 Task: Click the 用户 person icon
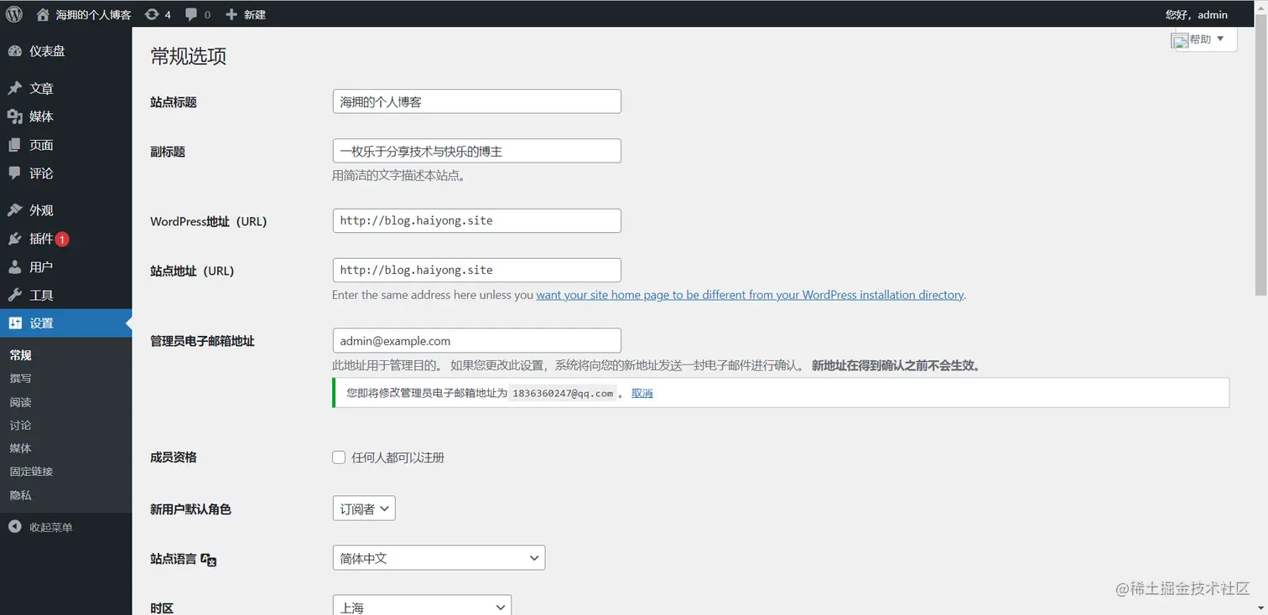point(14,267)
